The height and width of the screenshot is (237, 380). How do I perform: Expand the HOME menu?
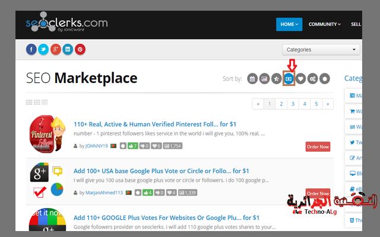click(289, 24)
